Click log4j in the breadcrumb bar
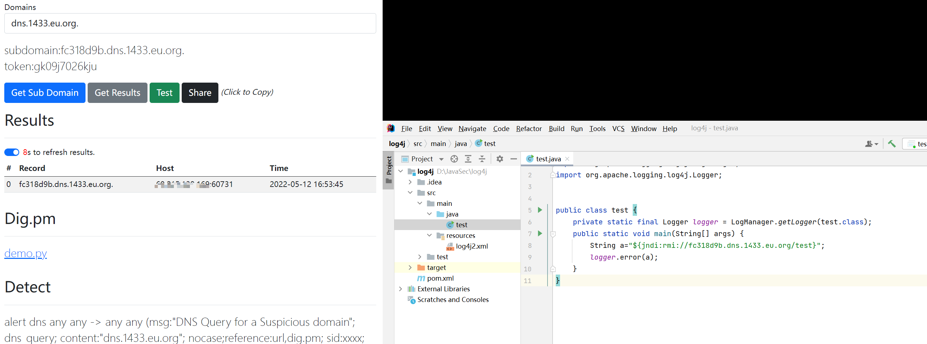Viewport: 927px width, 344px height. [397, 144]
